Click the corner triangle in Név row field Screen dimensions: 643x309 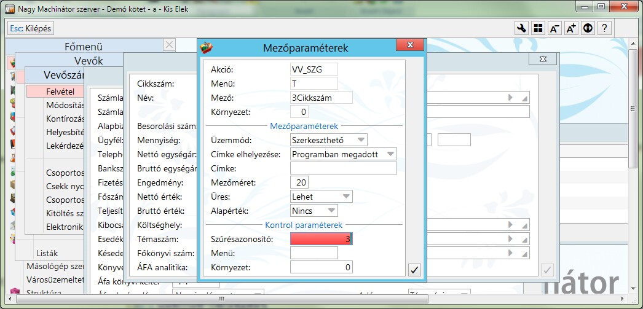coord(524,99)
